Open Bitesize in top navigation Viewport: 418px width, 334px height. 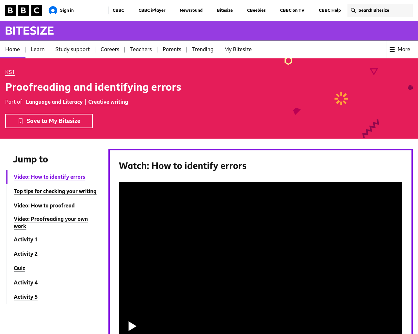[225, 10]
